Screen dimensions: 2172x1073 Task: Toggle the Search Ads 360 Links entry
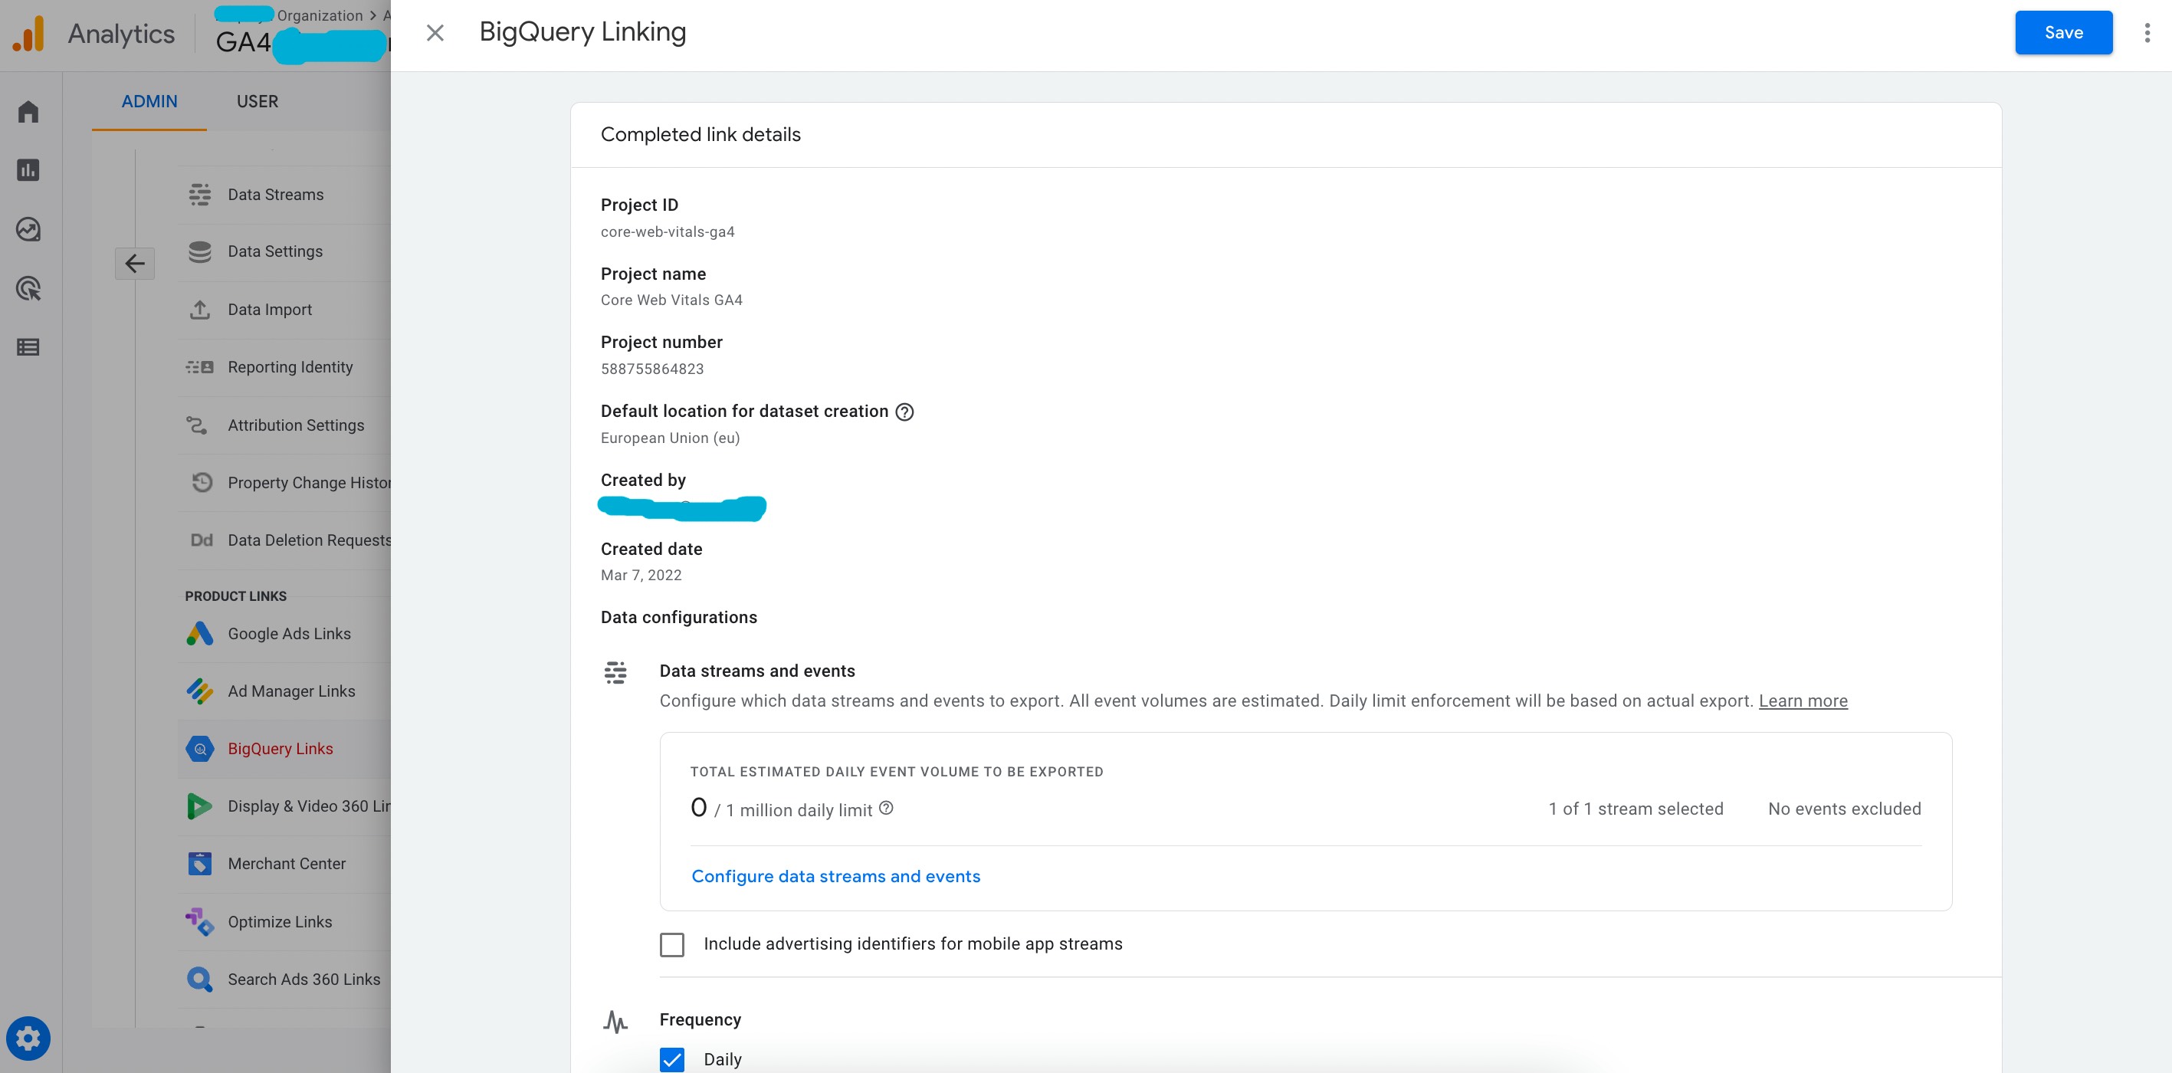(x=303, y=979)
